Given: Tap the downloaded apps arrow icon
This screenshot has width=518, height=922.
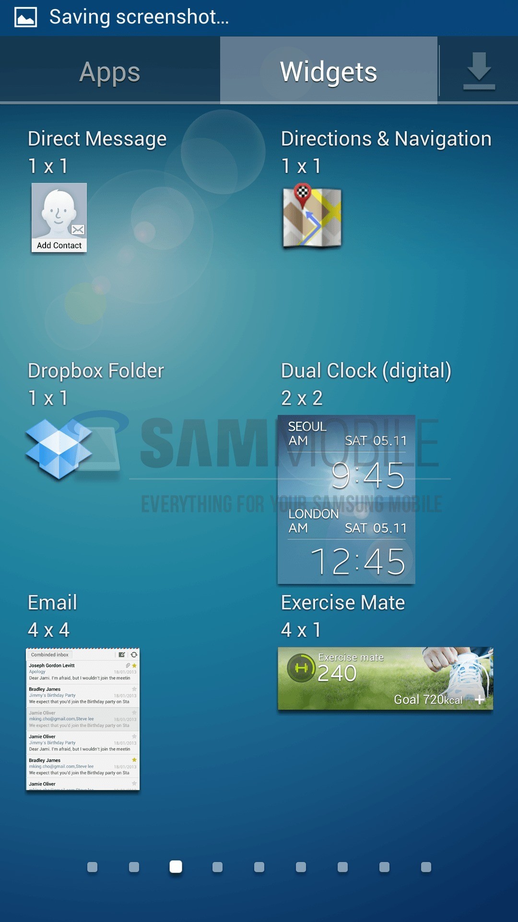Looking at the screenshot, I should click(x=479, y=71).
